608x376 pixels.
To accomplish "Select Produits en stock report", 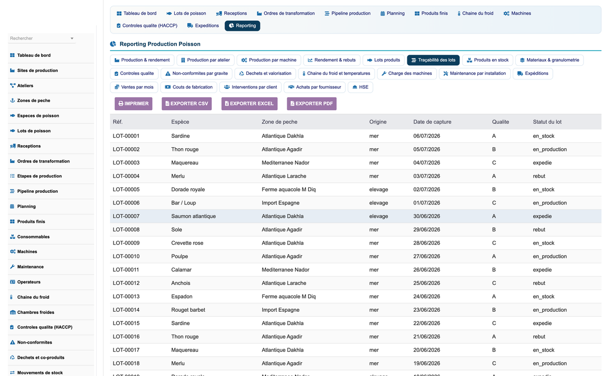I will click(488, 60).
